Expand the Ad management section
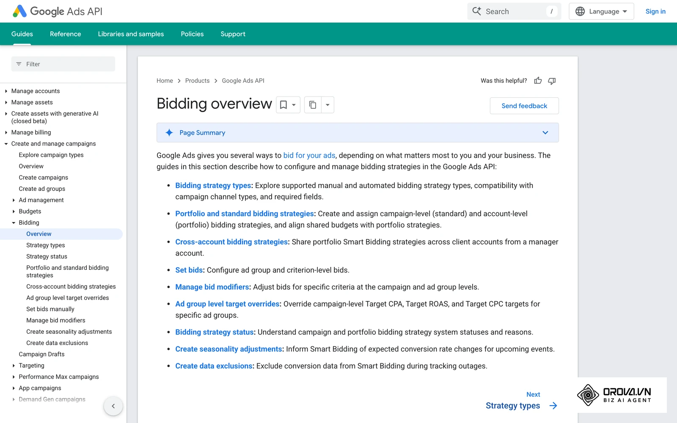Screen dimensions: 677x423 [14, 200]
